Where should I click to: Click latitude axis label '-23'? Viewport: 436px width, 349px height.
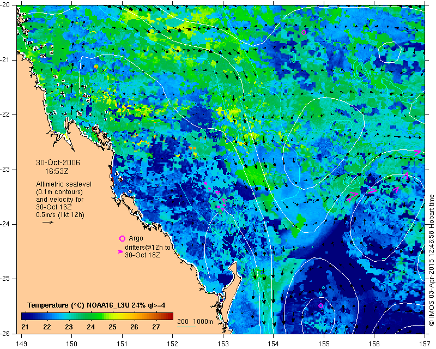pyautogui.click(x=5, y=170)
